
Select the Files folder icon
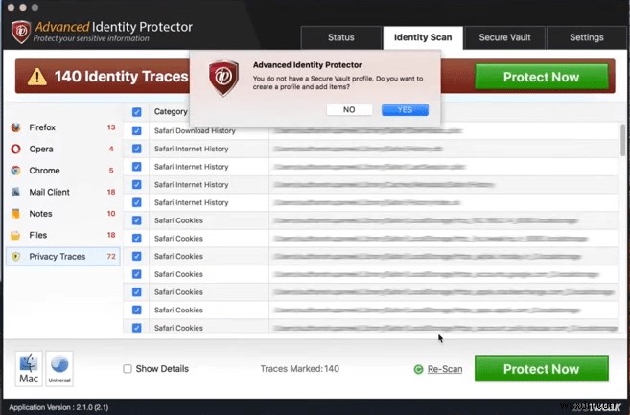(16, 235)
